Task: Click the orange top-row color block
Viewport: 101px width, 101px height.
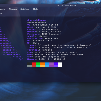Action: [43, 63]
